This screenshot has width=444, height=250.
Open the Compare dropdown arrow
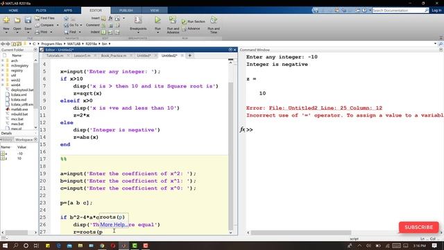click(58, 25)
